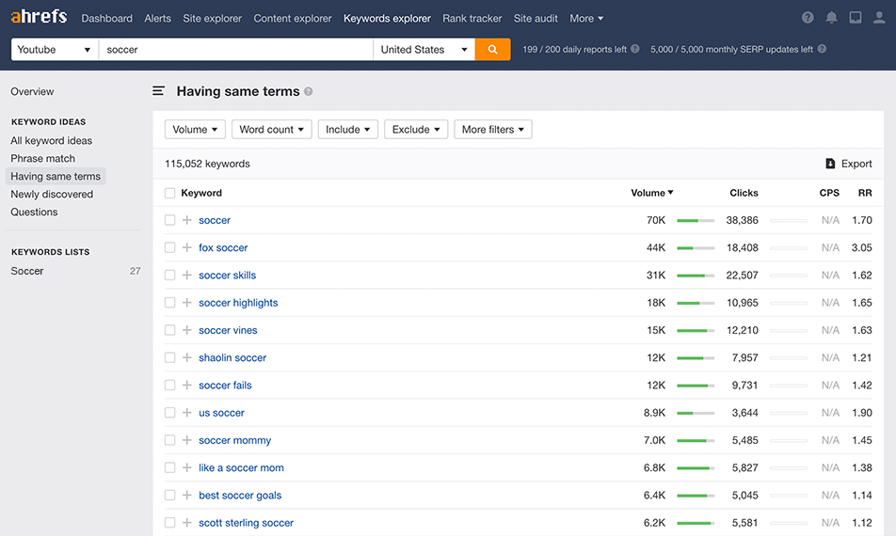The image size is (896, 536).
Task: Open the 'soccer highlights' keyword link
Action: pos(238,303)
